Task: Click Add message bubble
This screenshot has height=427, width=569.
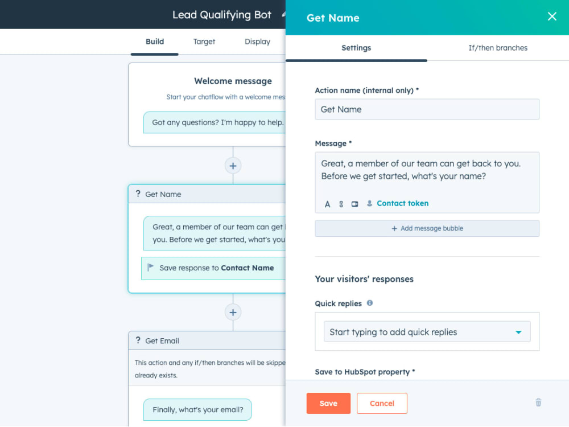Action: click(427, 228)
